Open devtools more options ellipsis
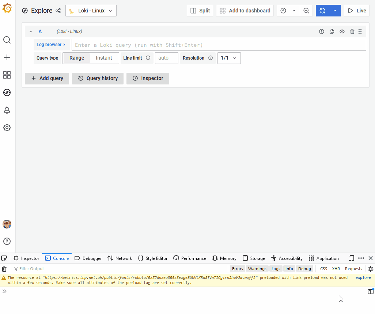 (361, 258)
